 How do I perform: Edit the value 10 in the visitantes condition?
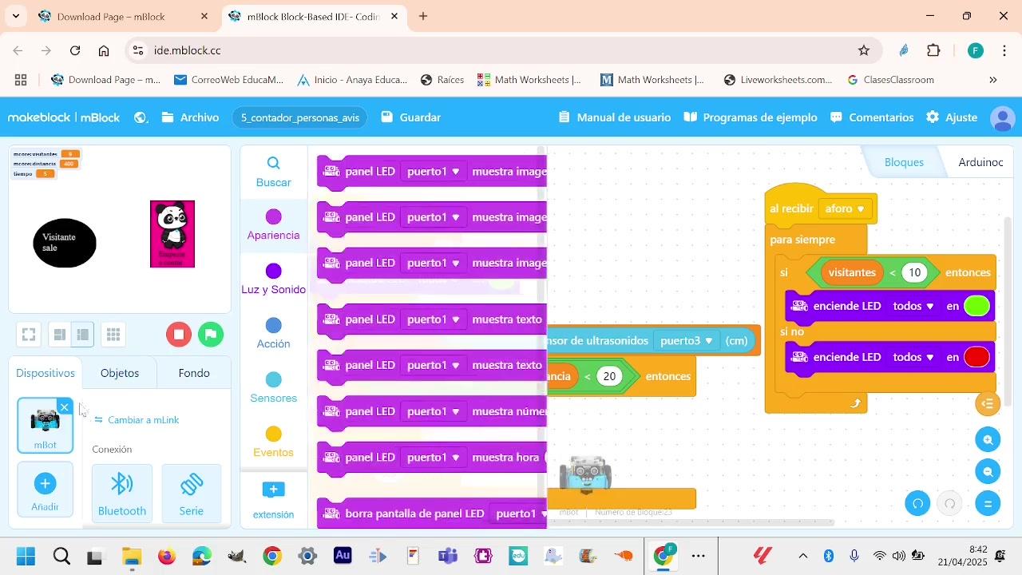914,272
